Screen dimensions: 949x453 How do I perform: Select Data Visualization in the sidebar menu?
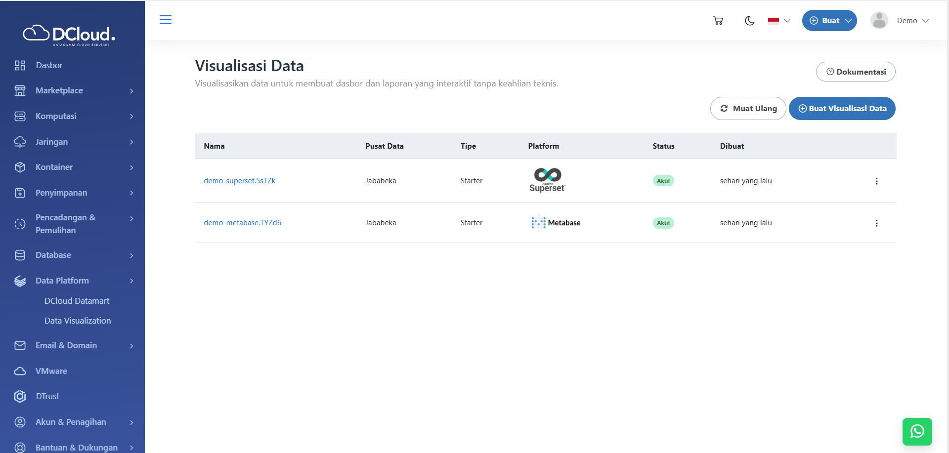[x=78, y=320]
